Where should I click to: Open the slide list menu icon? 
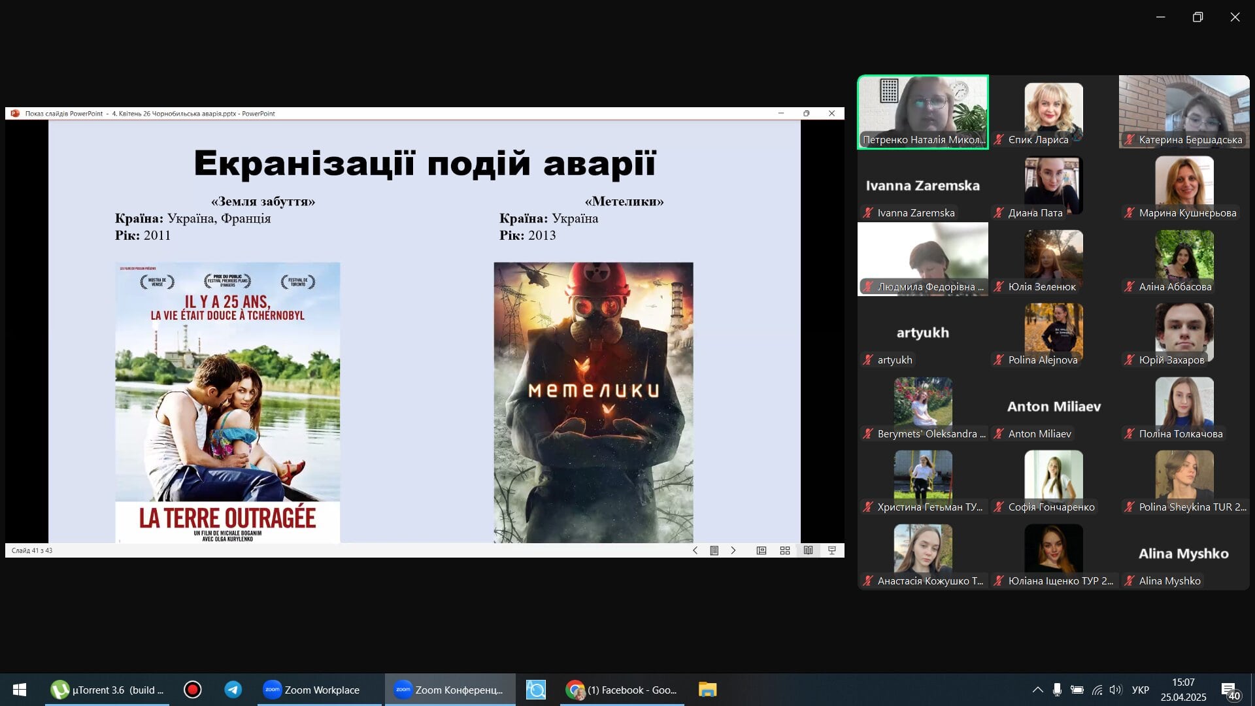coord(714,550)
